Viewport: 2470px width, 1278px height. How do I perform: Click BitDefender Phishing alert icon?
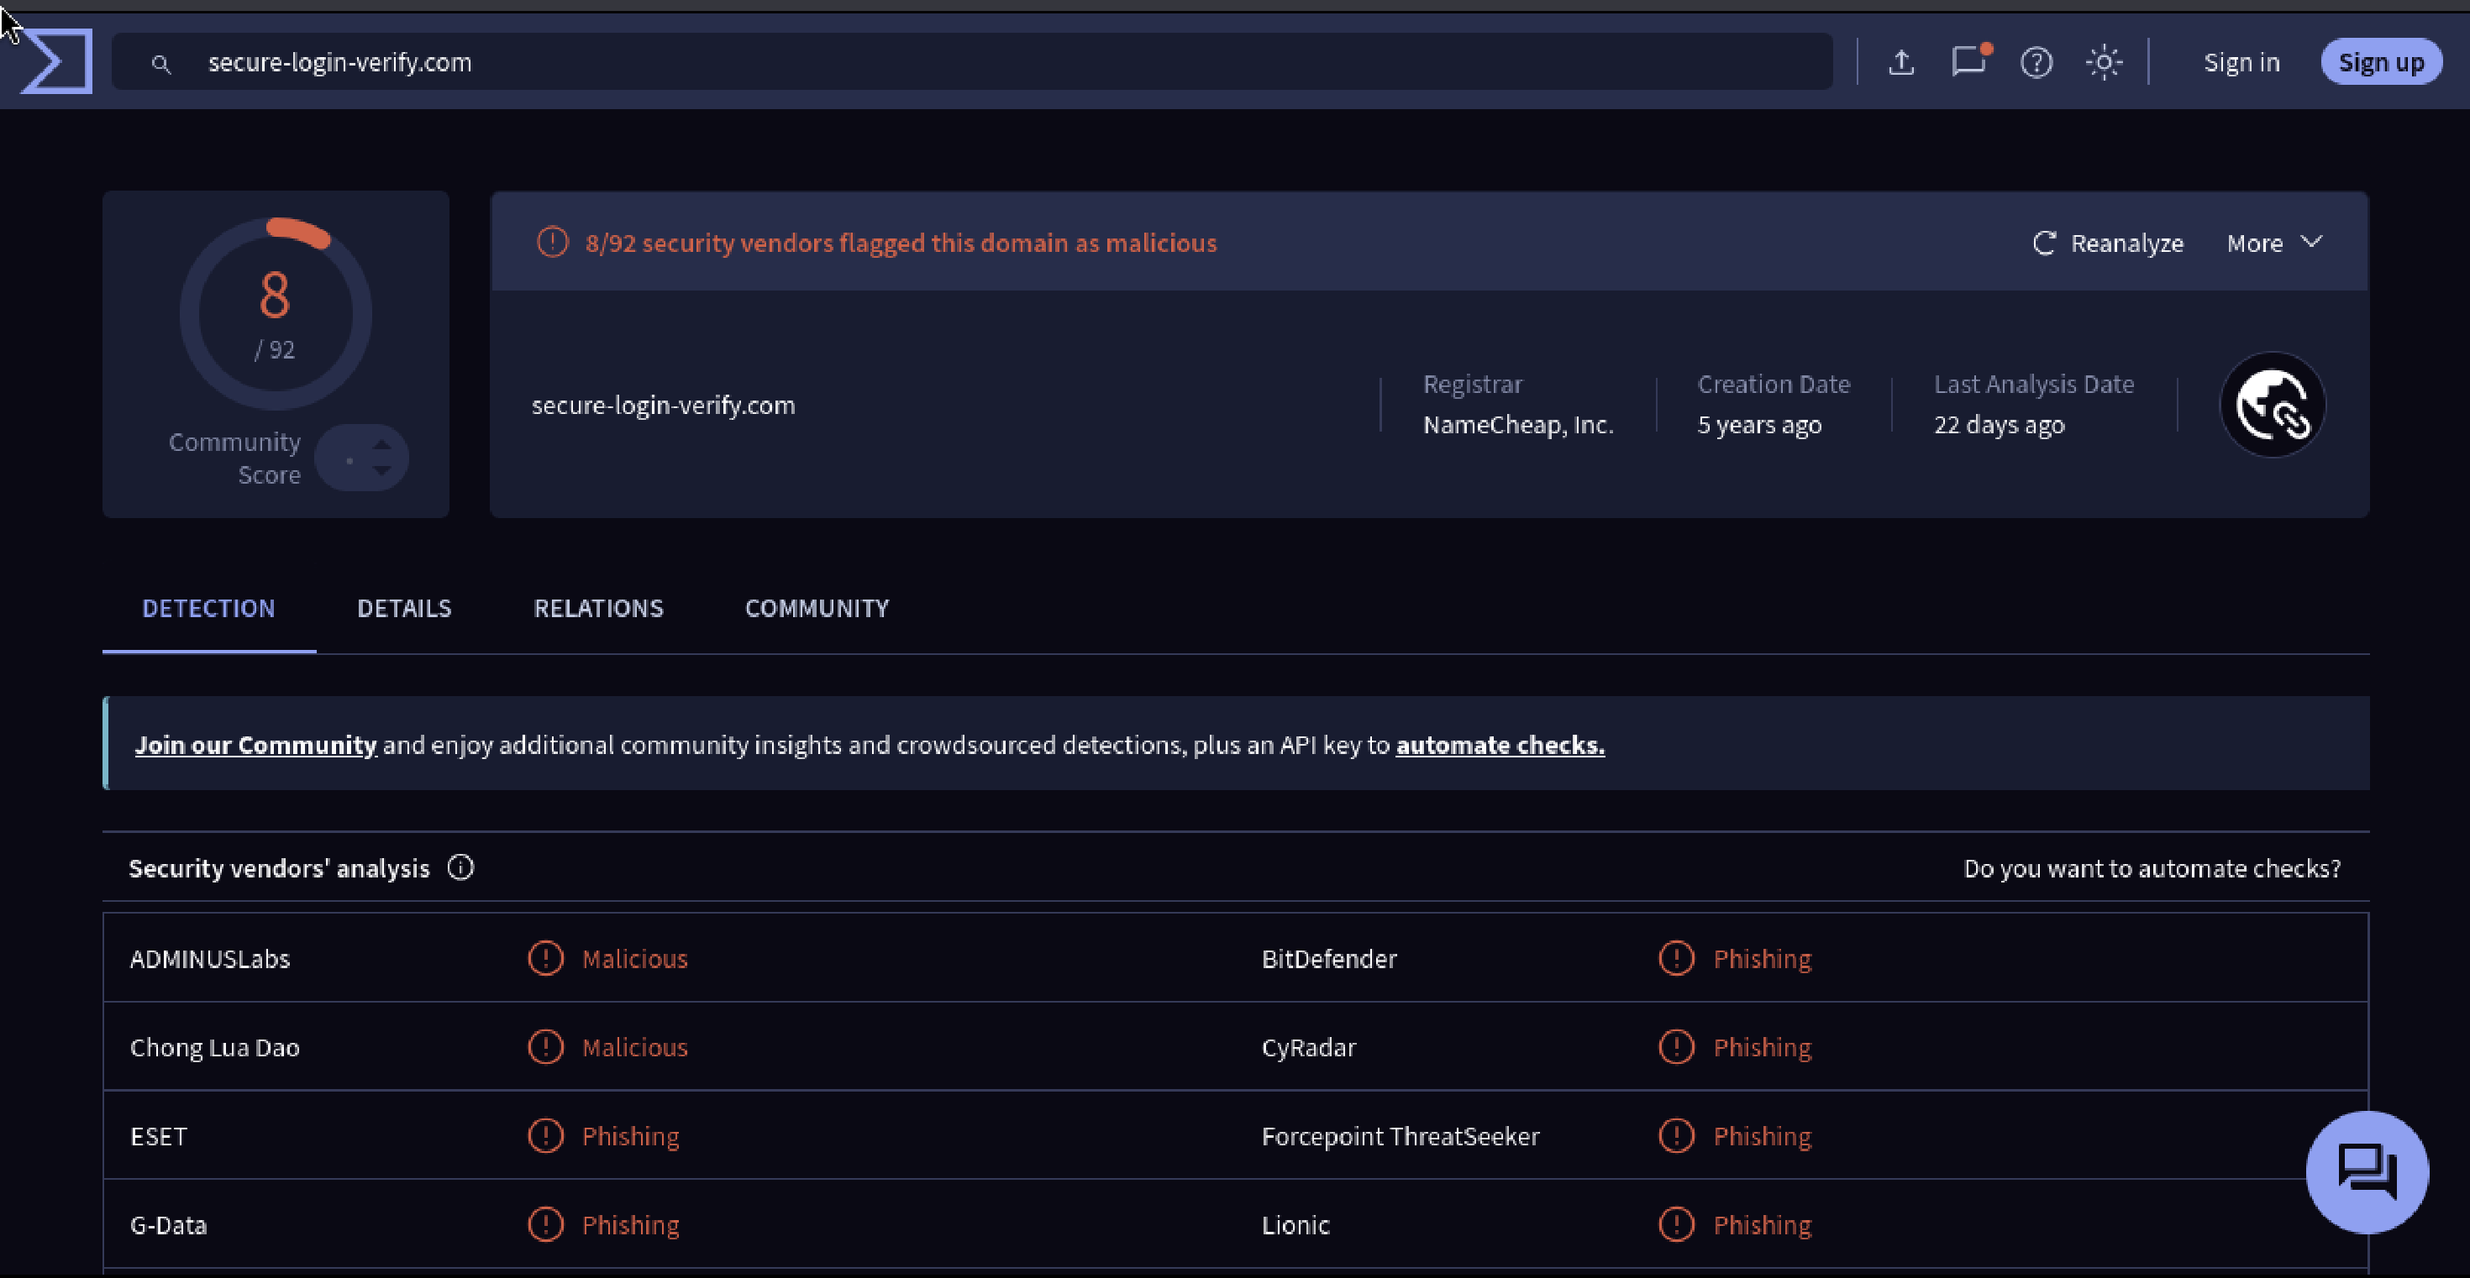pos(1676,958)
